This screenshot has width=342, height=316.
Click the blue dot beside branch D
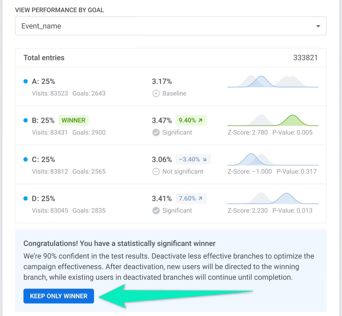pyautogui.click(x=26, y=199)
